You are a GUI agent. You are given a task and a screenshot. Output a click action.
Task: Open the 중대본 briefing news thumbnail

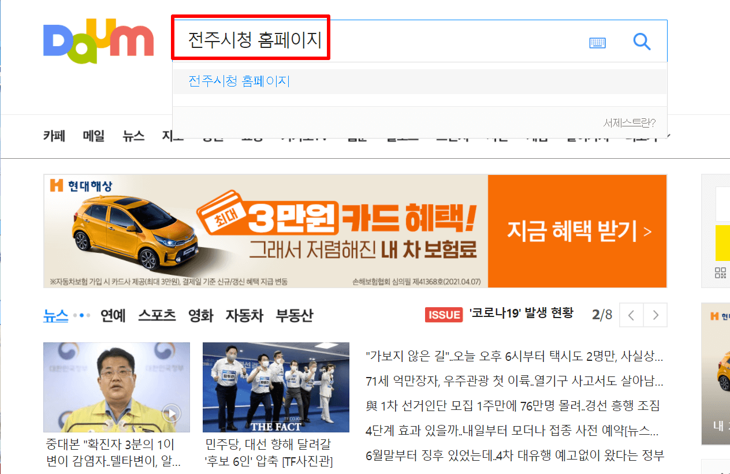coord(117,387)
